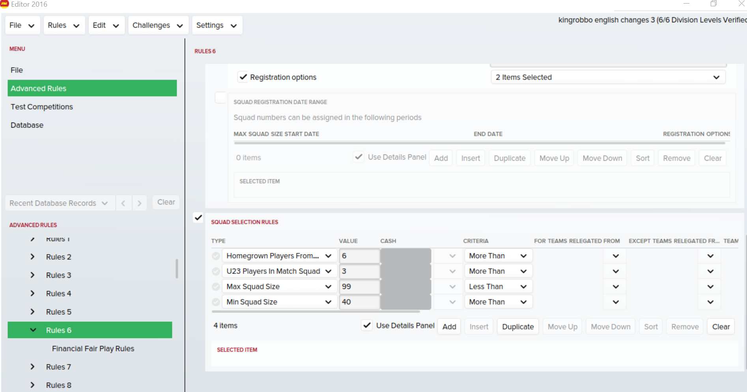This screenshot has height=392, width=747.
Task: Select the Homegrown Players row radio circle
Action: (x=216, y=256)
